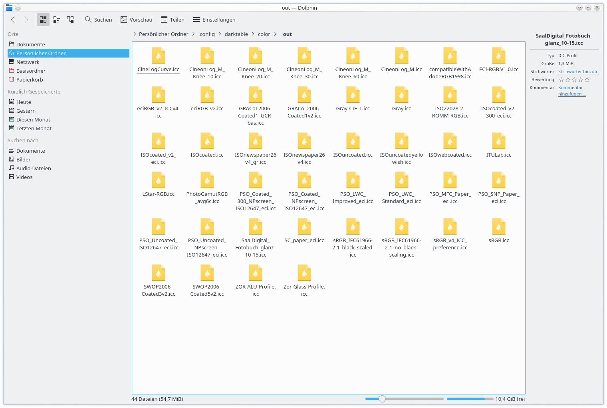Show files from Diesen Monat
The width and height of the screenshot is (607, 408).
(68, 119)
